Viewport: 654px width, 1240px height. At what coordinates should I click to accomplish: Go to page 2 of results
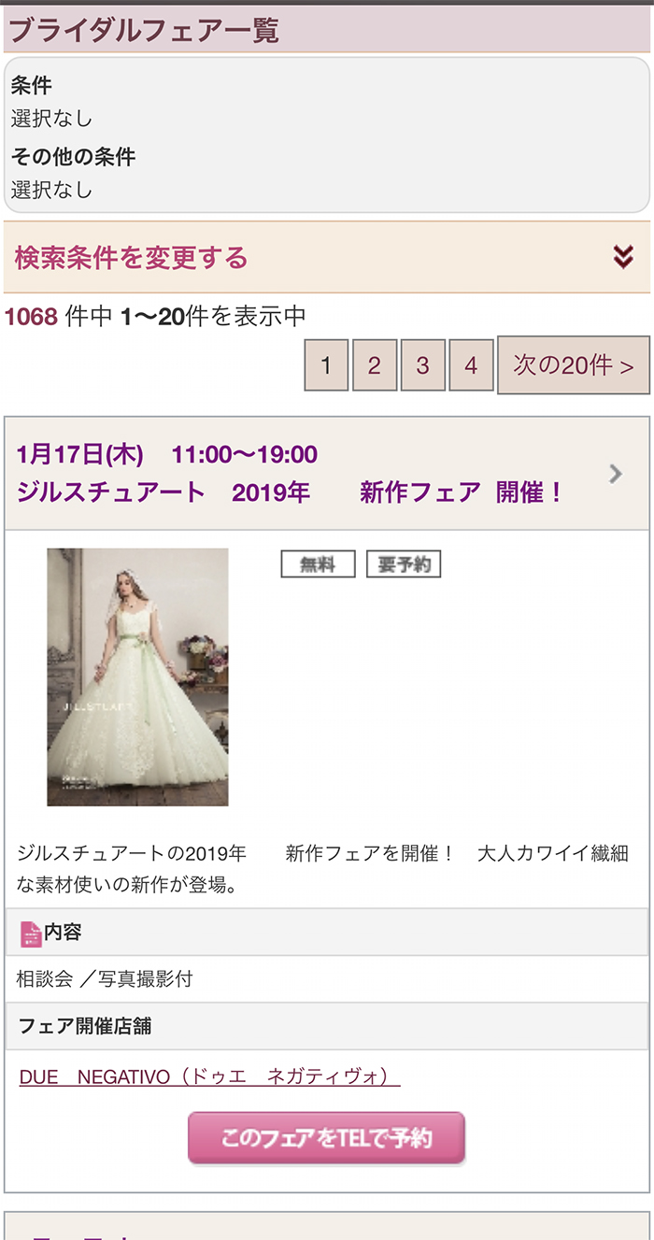375,365
